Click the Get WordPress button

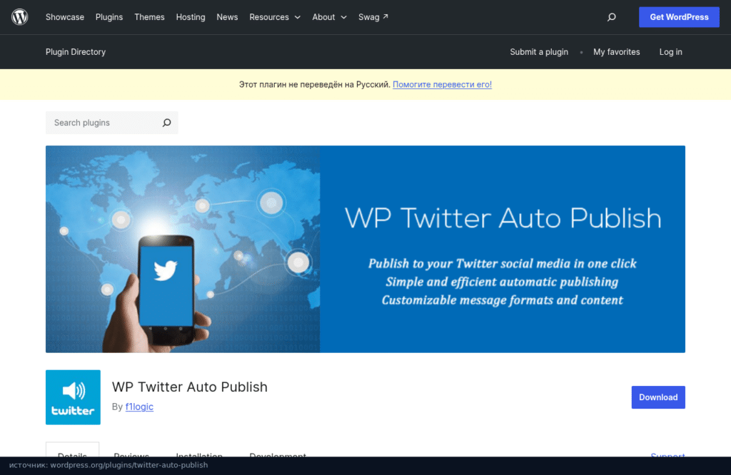(679, 17)
